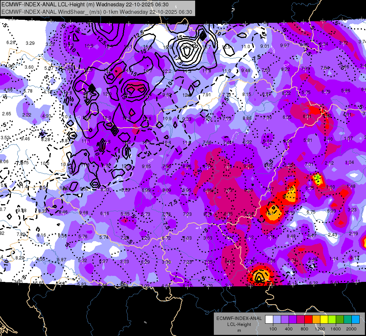Click the yellow legend swatch
The width and height of the screenshot is (366, 336).
[x=324, y=320]
